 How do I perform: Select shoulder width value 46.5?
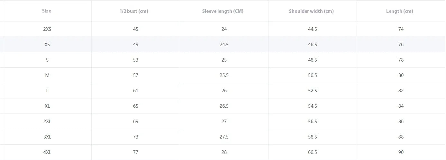click(x=313, y=45)
